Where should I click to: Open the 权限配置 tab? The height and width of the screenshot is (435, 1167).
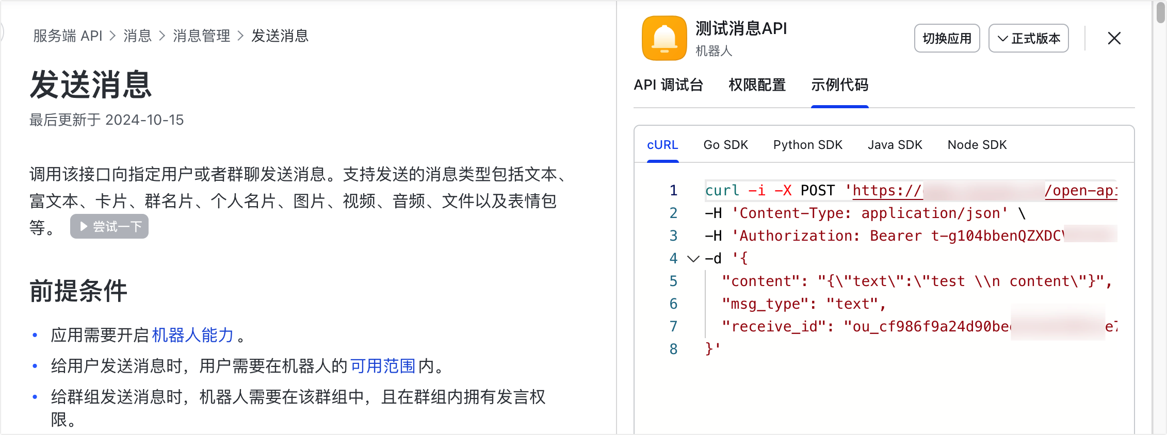756,85
